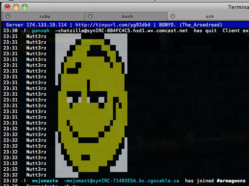Close the ssh tab with its x icon
Image resolution: width=249 pixels, height=186 pixels.
pos(173,16)
